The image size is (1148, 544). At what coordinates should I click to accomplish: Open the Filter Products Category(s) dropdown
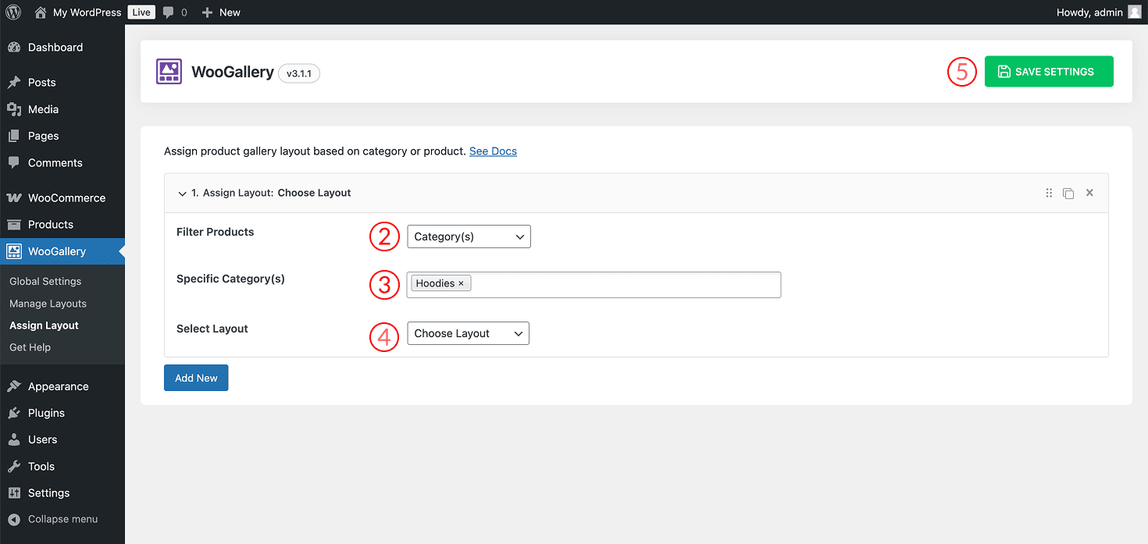point(469,236)
